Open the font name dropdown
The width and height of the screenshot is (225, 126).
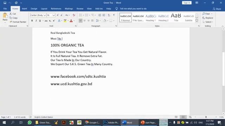tap(45, 15)
